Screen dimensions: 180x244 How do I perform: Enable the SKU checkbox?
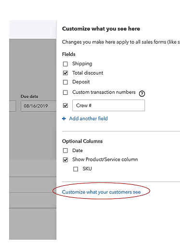[76, 169]
